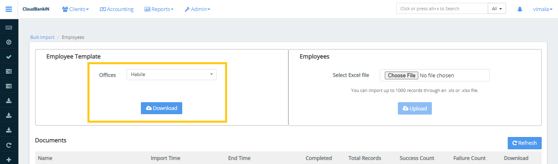Refresh the Documents list
558x164 pixels.
(524, 143)
